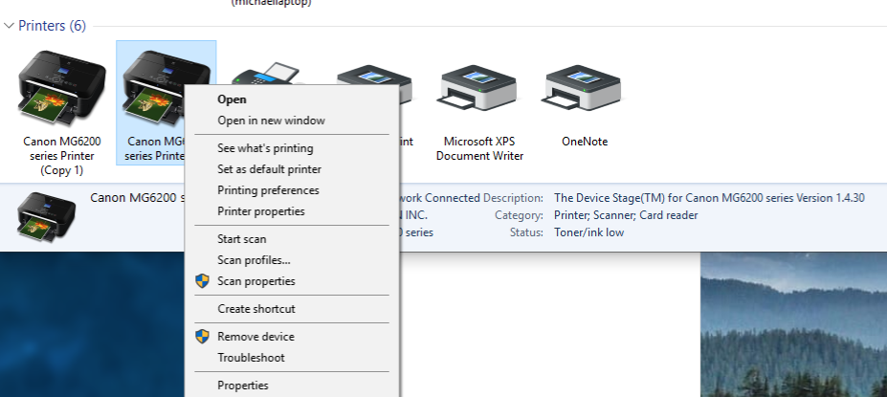Image resolution: width=887 pixels, height=397 pixels.
Task: Select Canon MG6200 series Printer (Copy 1) icon
Action: point(61,88)
